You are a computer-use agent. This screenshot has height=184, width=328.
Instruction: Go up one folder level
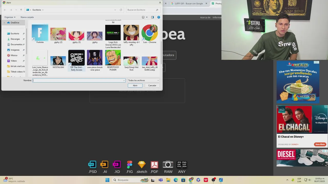[x=21, y=10]
